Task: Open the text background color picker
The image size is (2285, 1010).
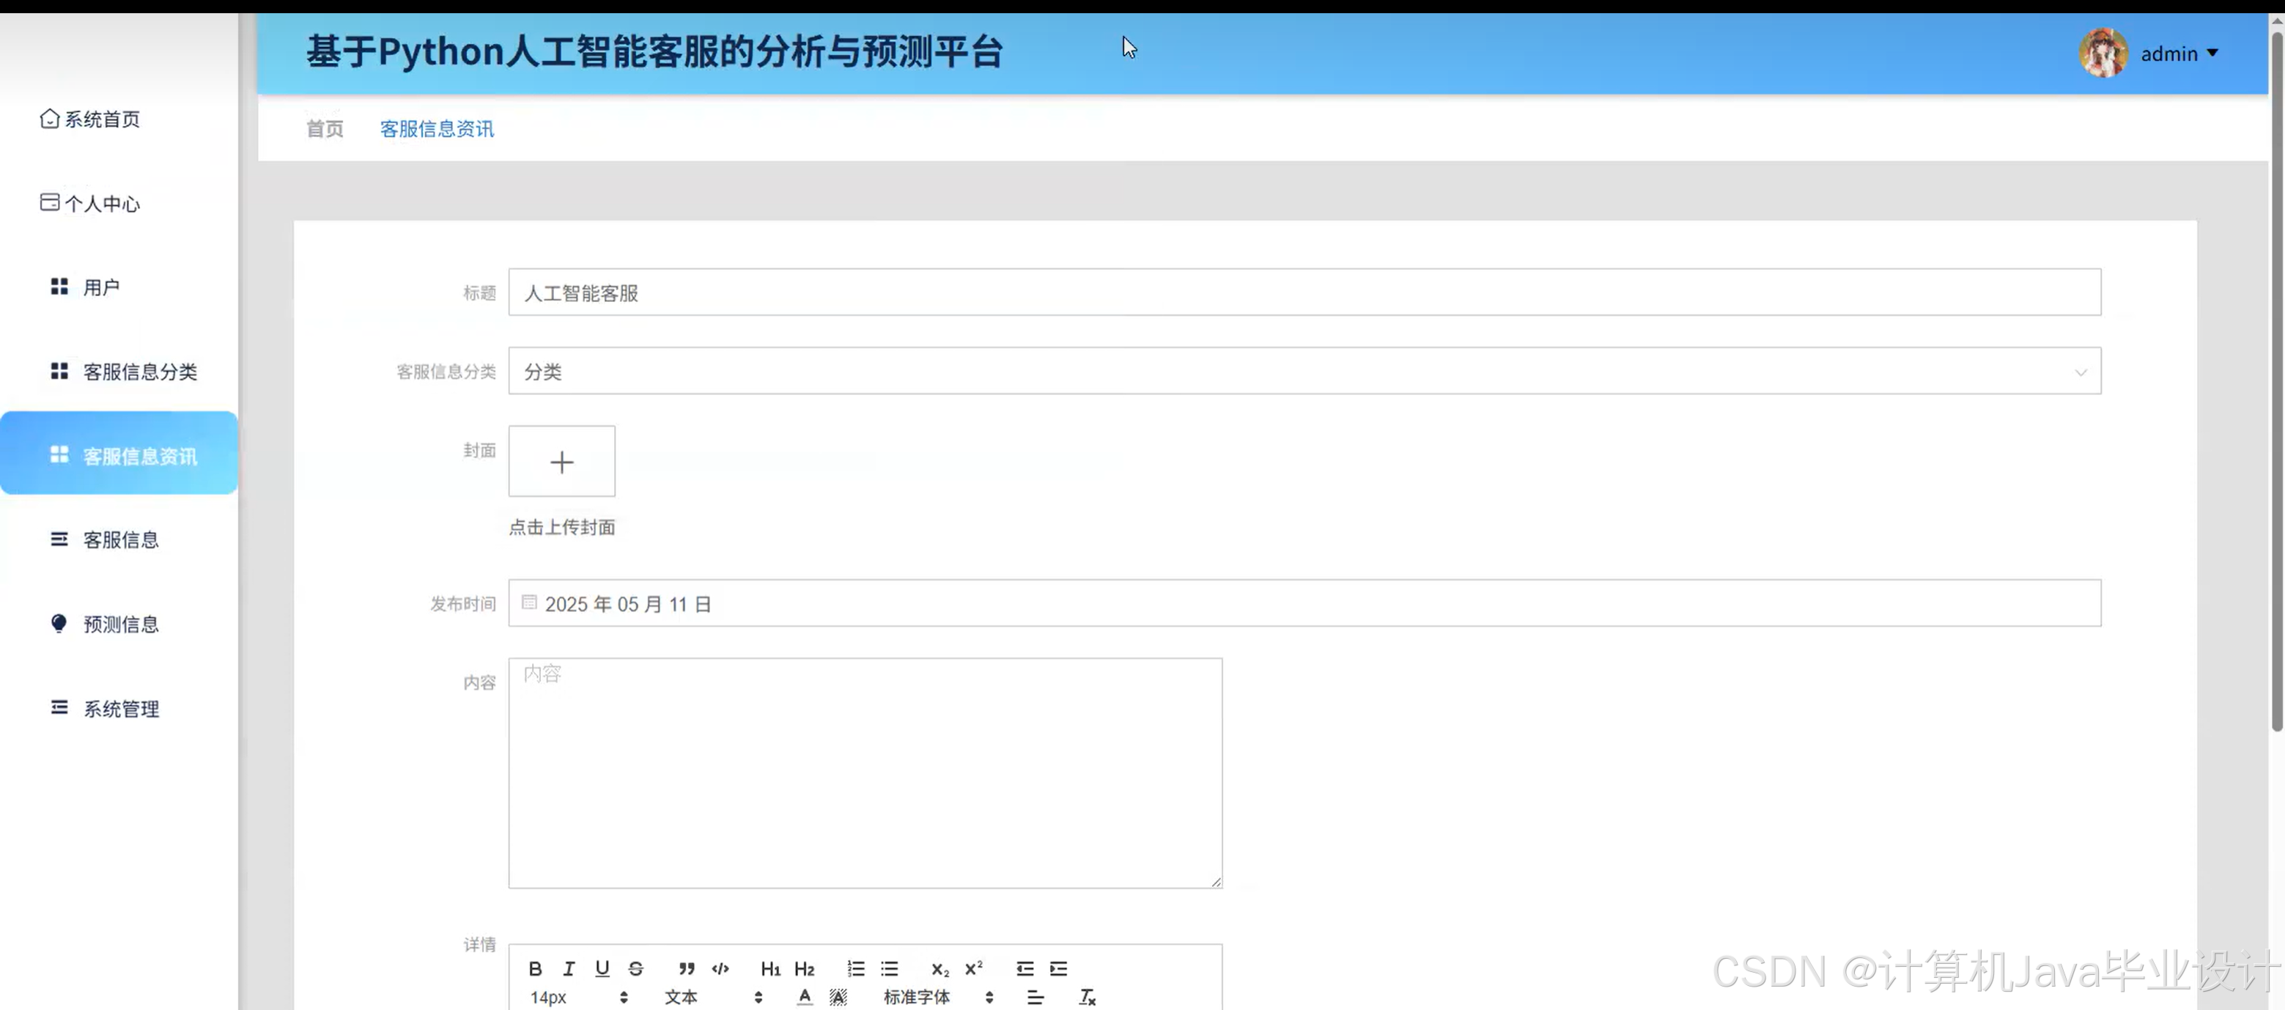Action: [838, 998]
